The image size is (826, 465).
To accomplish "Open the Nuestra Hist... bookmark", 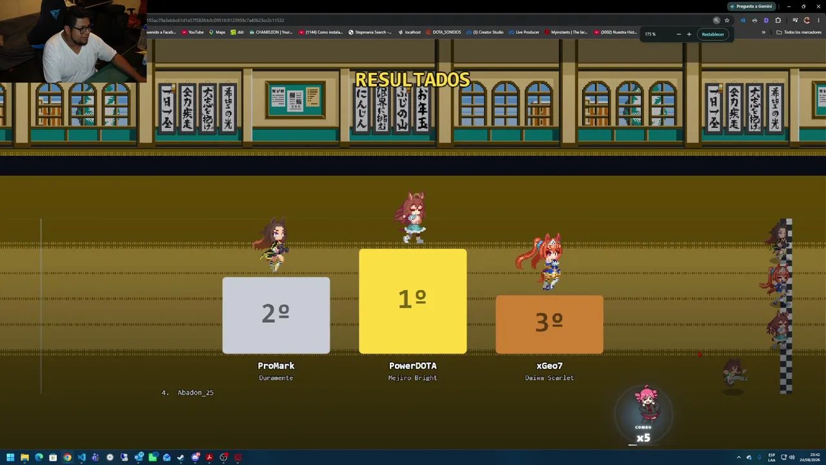I will pyautogui.click(x=616, y=32).
